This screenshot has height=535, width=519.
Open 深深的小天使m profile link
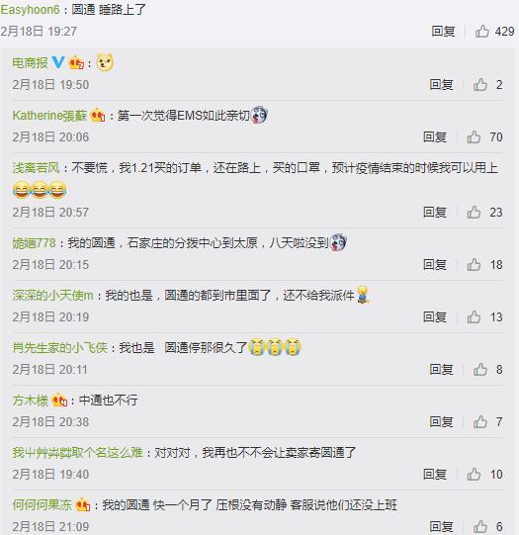(x=52, y=296)
